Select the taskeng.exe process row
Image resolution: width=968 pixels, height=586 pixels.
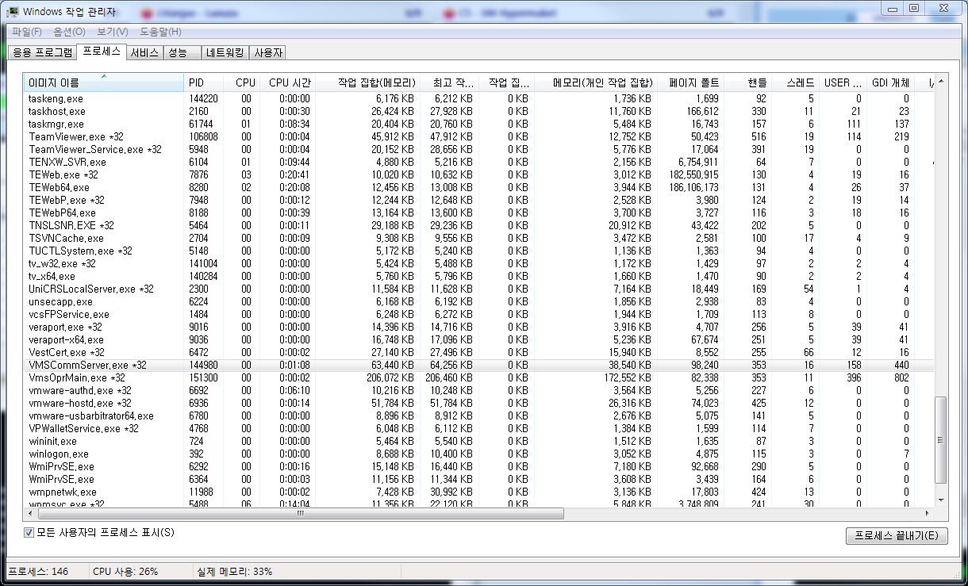pos(480,98)
